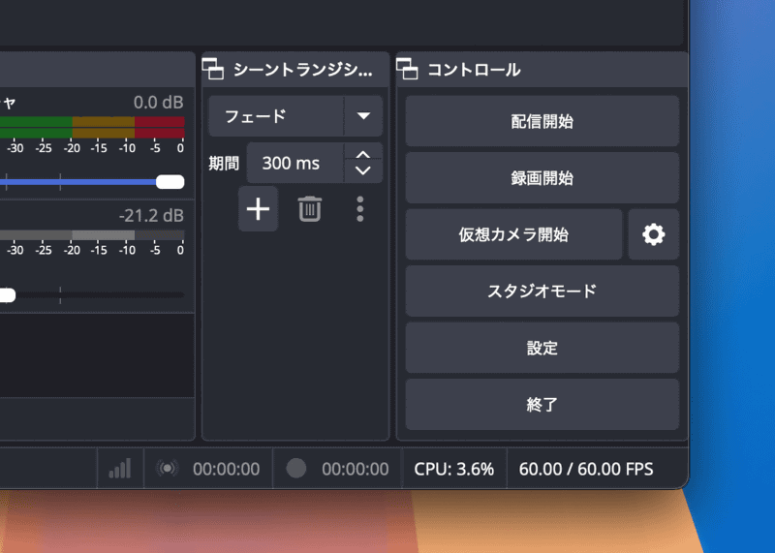The height and width of the screenshot is (553, 775).
Task: Click the streaming broadcast status icon
Action: click(x=167, y=468)
